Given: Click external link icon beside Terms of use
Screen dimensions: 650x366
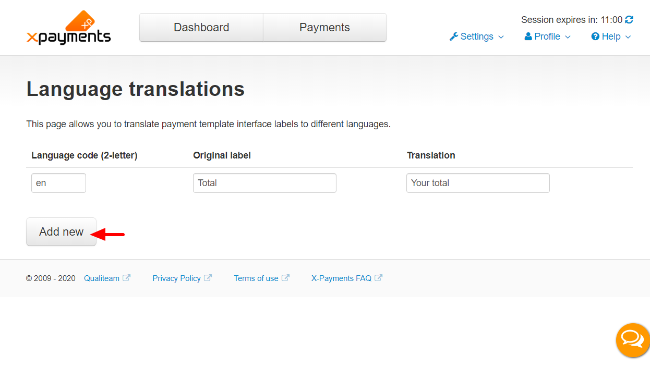Looking at the screenshot, I should [285, 278].
